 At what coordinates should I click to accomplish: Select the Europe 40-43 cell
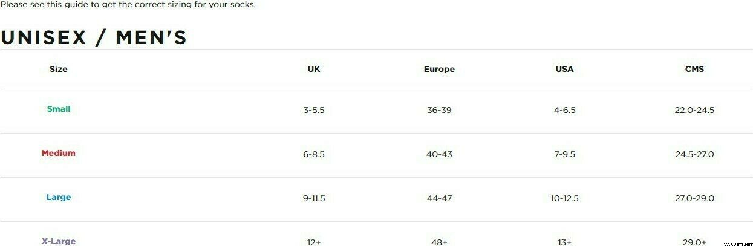pos(439,155)
